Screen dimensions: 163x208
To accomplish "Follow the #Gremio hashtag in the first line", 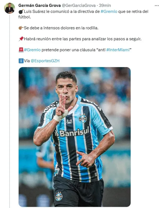I will click(x=109, y=12).
